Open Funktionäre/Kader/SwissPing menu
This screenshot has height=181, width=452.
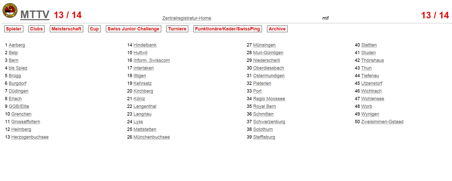coord(227,29)
